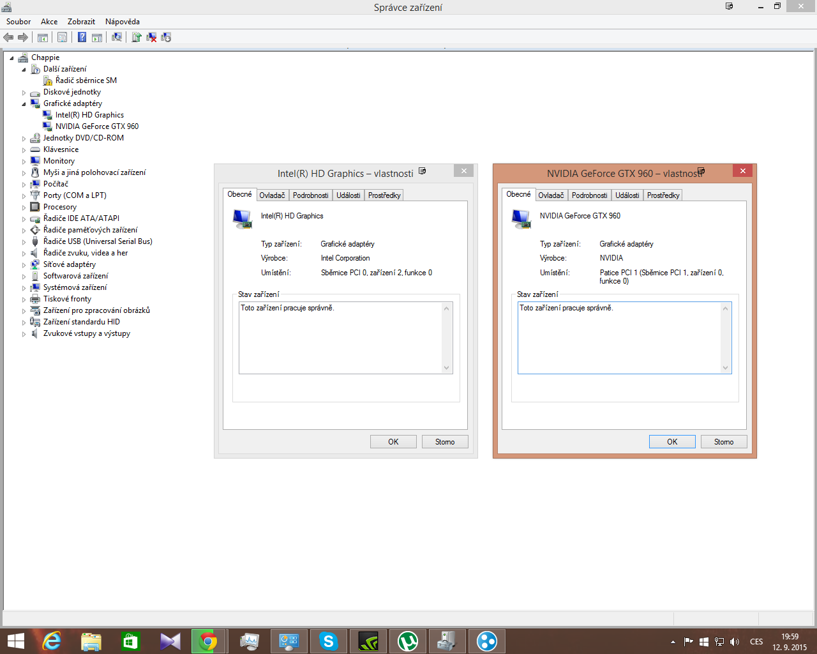
Task: Open Ovladač tab in NVIDIA properties
Action: pos(551,195)
